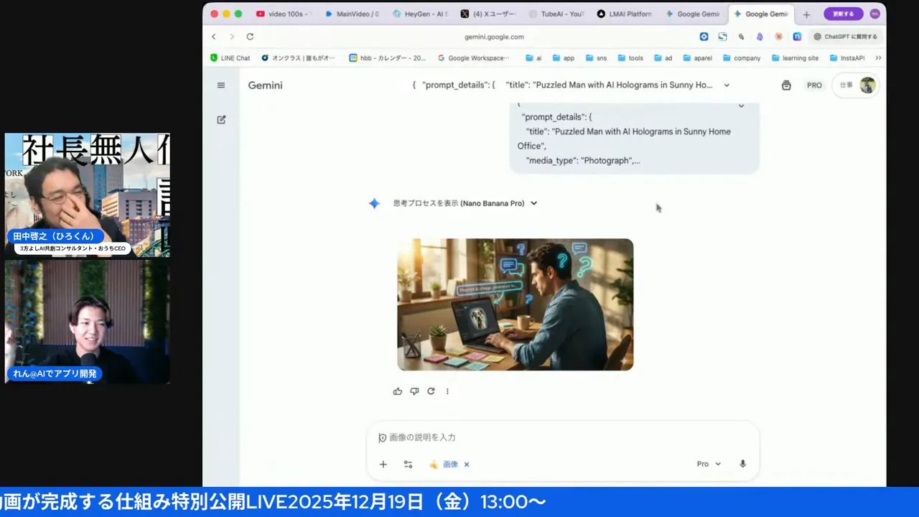Switch to the HeyGen browser tab
The height and width of the screenshot is (517, 919).
pyautogui.click(x=420, y=14)
